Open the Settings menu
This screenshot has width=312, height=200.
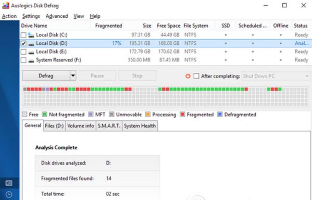(31, 16)
